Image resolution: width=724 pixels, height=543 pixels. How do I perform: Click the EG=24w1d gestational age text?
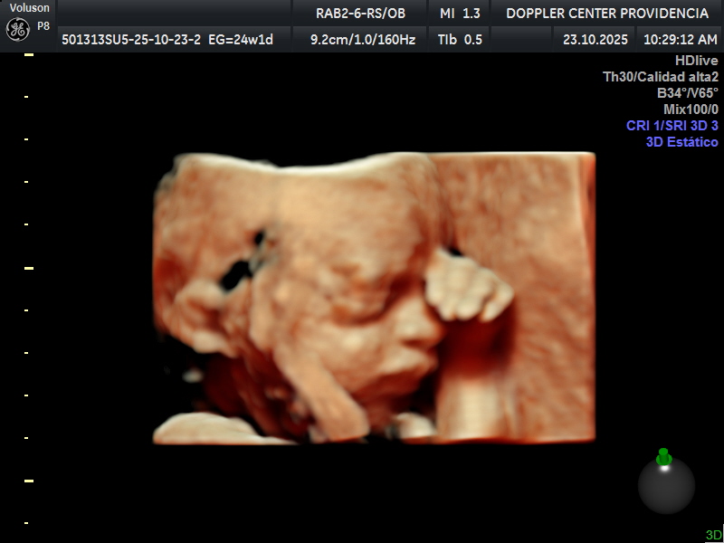(241, 39)
